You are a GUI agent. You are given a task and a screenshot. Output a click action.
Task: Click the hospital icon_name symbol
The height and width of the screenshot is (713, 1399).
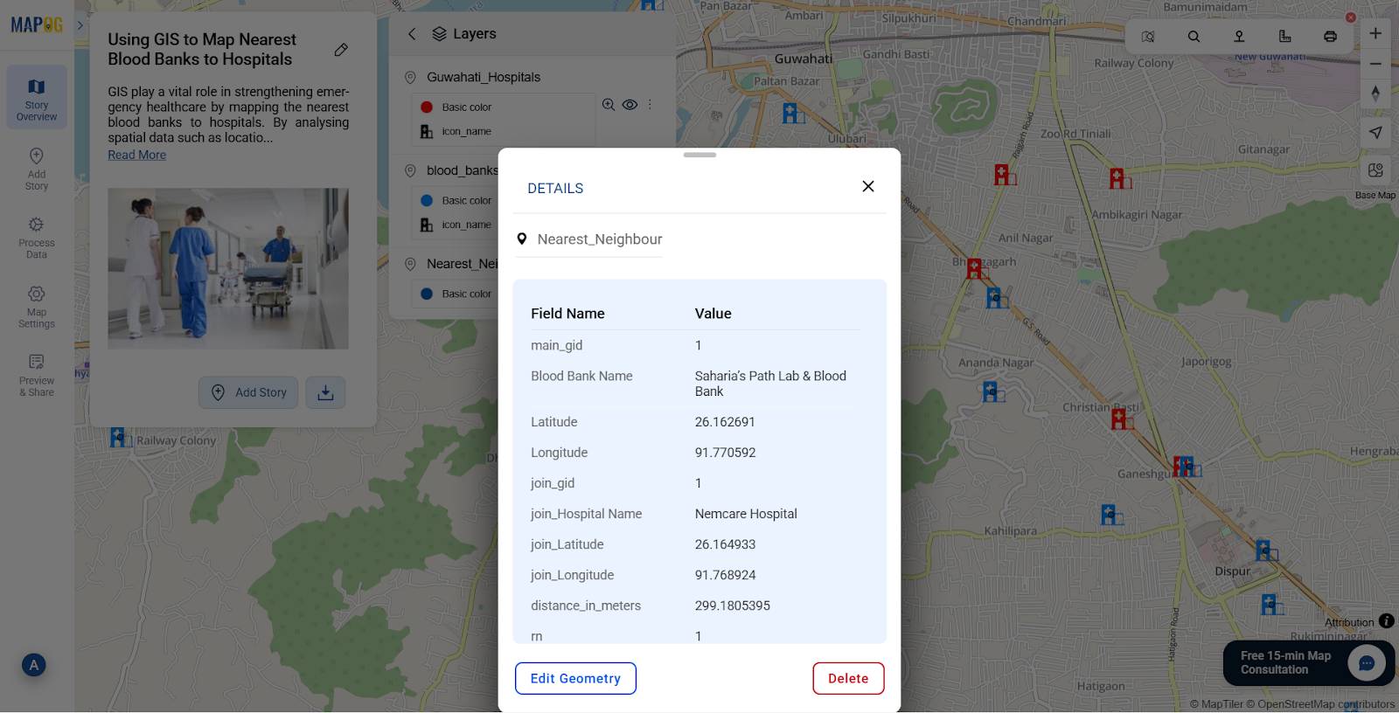(x=427, y=131)
